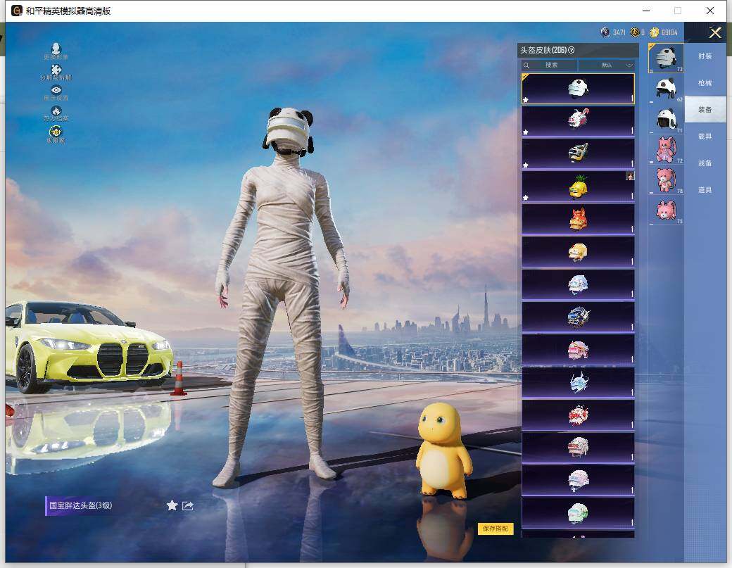Viewport: 732px width, 568px height.
Task: Click the yellow 保存搭配 button
Action: coord(496,529)
